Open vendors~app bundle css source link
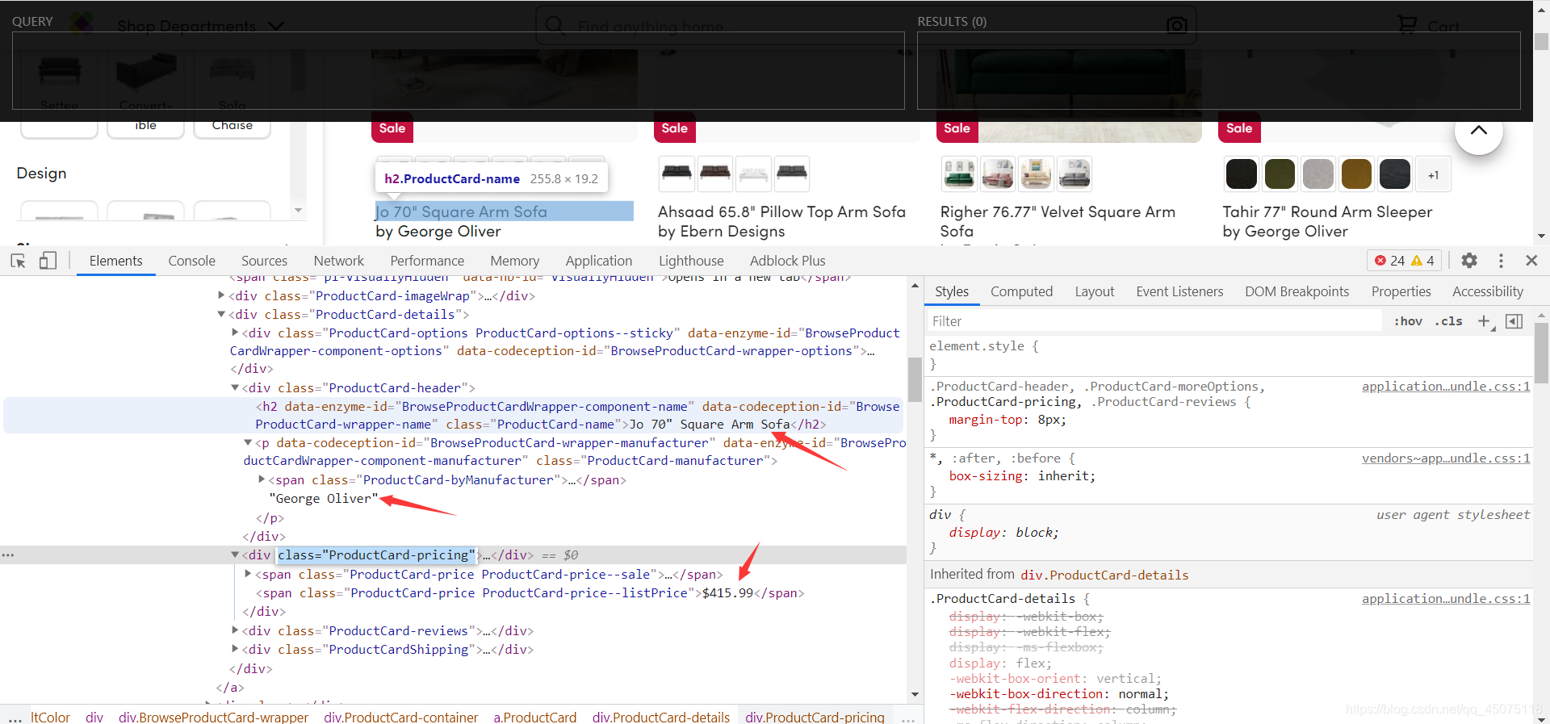 coord(1446,458)
